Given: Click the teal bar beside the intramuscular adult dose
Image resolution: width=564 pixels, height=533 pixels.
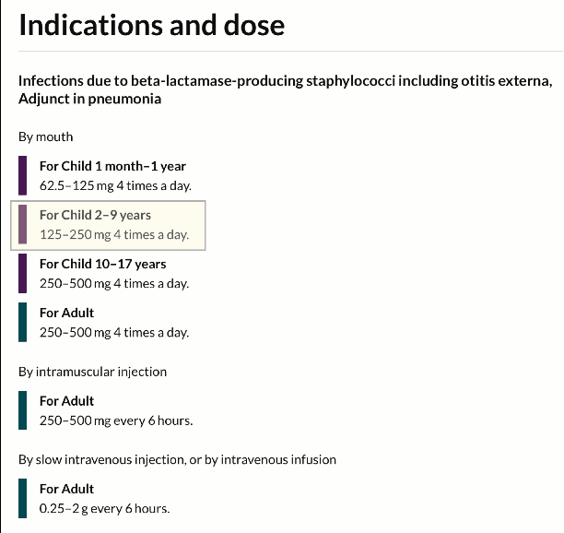Looking at the screenshot, I should pyautogui.click(x=23, y=410).
